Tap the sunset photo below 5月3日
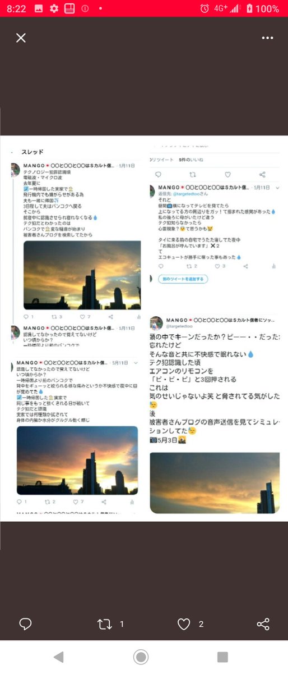Screen dimensions: 288x674 coord(215,483)
